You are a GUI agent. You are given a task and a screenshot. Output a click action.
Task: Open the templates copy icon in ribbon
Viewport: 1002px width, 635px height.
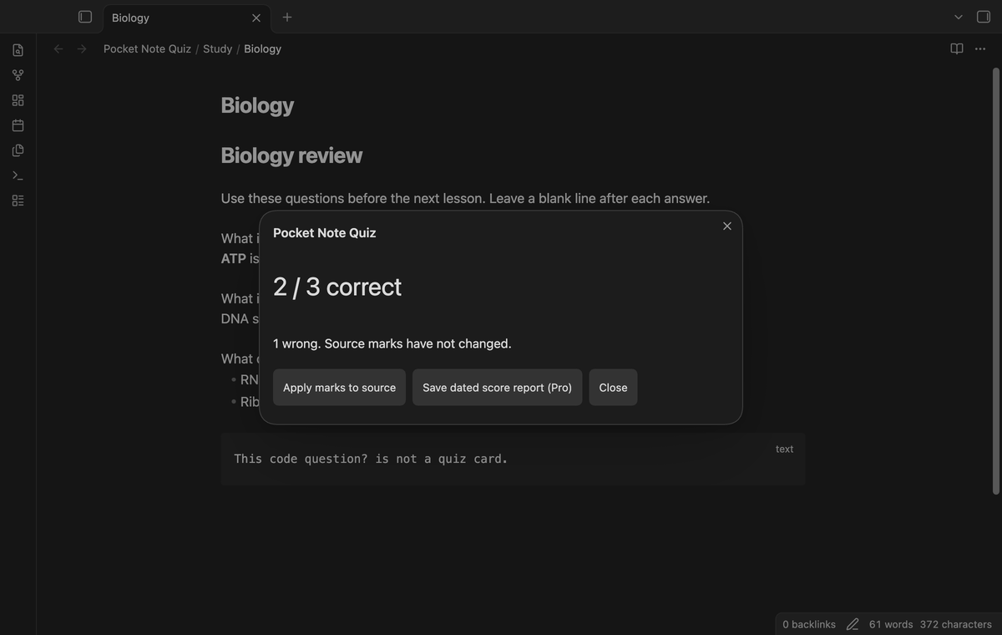18,150
